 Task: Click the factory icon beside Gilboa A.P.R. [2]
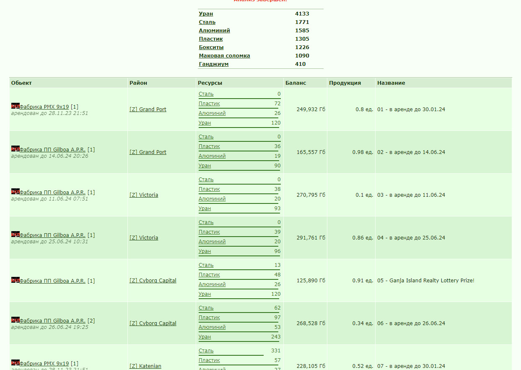coord(16,320)
